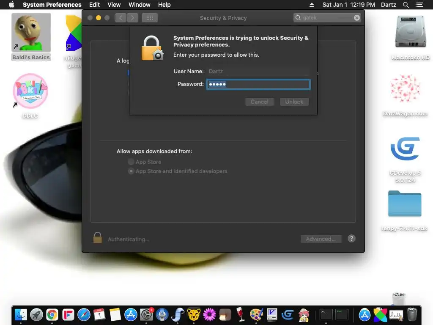Image resolution: width=433 pixels, height=325 pixels.
Task: Open purple flower app in Dock
Action: (x=209, y=314)
